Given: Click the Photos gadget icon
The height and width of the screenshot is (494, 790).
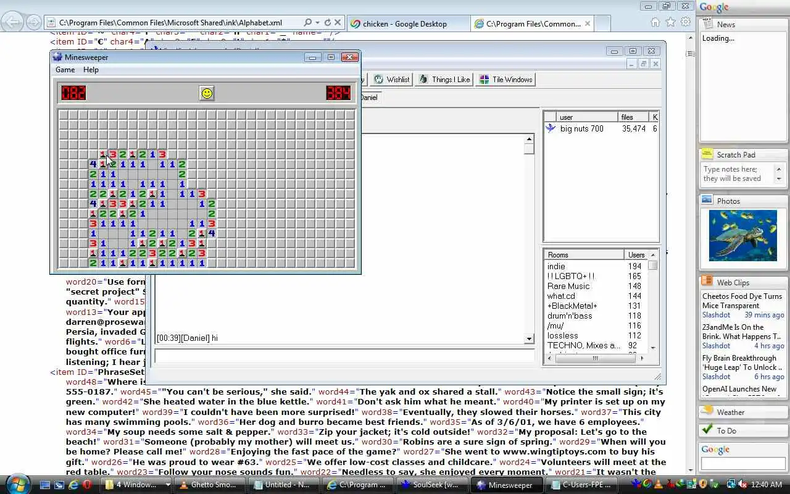Looking at the screenshot, I should [707, 201].
